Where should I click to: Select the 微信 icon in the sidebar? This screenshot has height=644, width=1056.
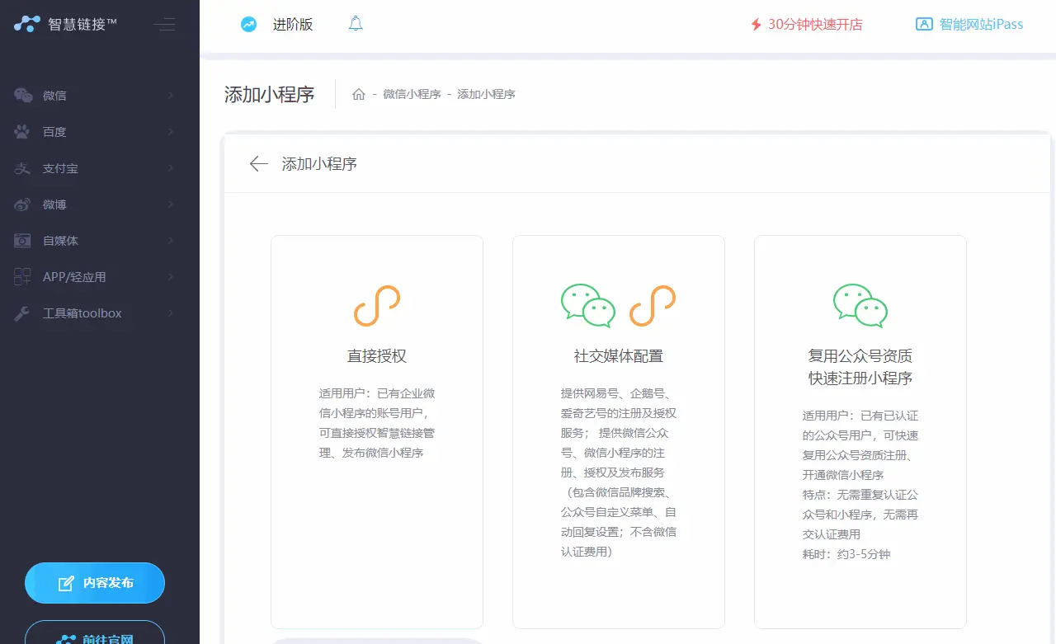24,95
